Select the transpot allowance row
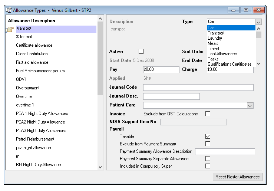The width and height of the screenshot is (274, 191). tap(56, 29)
